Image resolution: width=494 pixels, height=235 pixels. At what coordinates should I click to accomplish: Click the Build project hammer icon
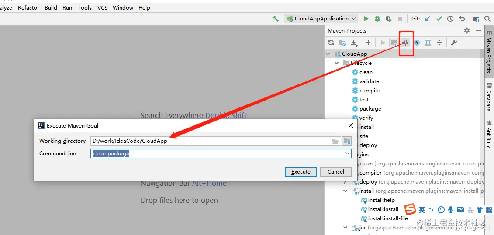275,19
